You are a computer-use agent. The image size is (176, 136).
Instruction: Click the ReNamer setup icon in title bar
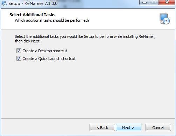[4, 4]
